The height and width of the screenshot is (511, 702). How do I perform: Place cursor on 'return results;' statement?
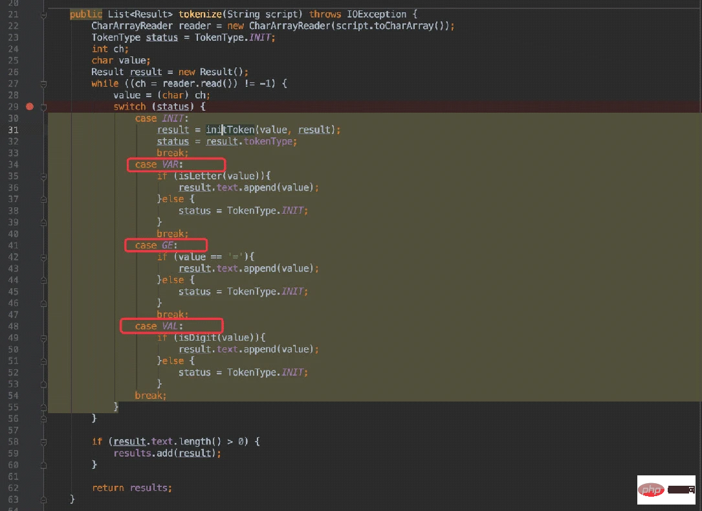tap(132, 488)
